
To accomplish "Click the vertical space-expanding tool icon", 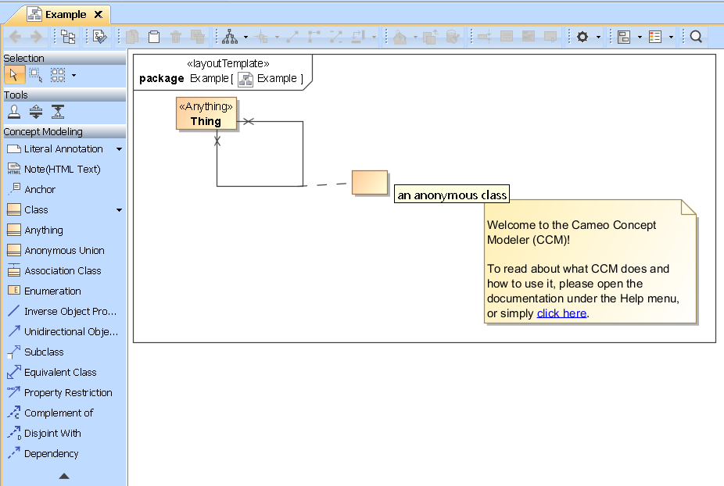I will coord(35,112).
